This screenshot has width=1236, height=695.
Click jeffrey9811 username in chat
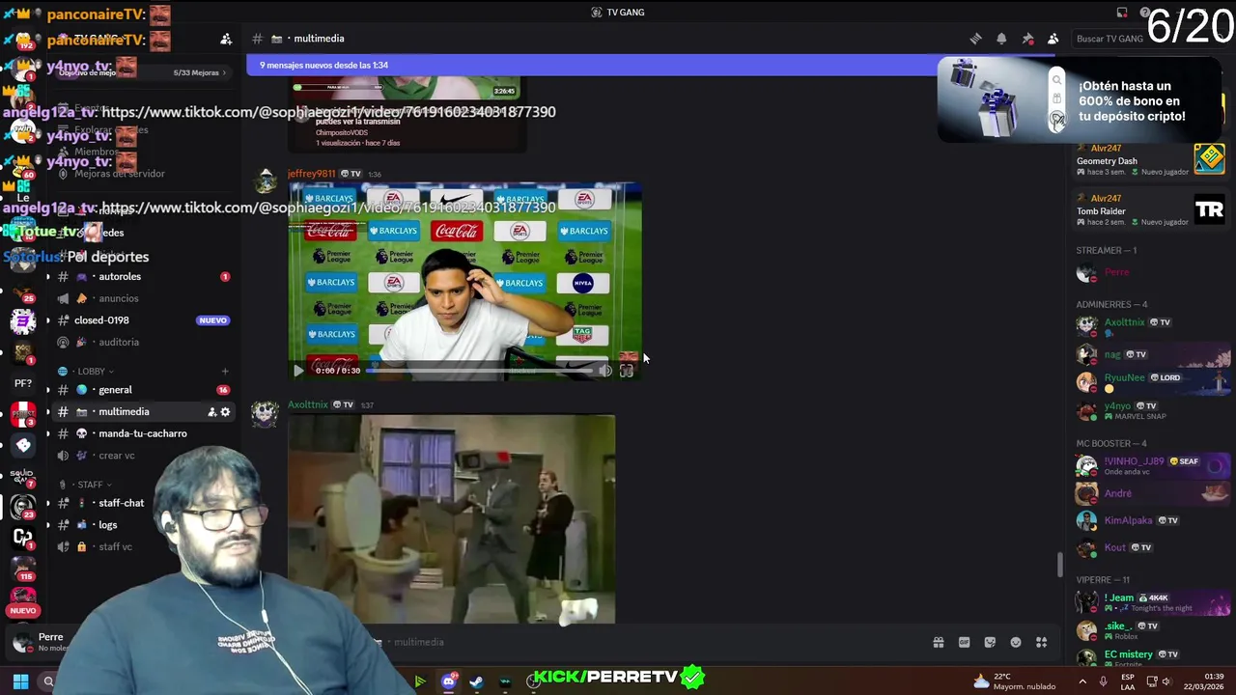click(311, 174)
